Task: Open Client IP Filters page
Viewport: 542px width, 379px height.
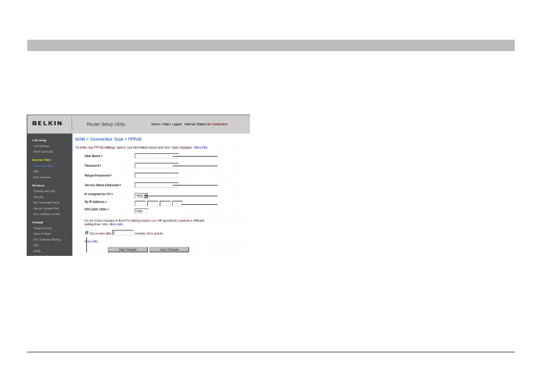Action: pos(42,234)
